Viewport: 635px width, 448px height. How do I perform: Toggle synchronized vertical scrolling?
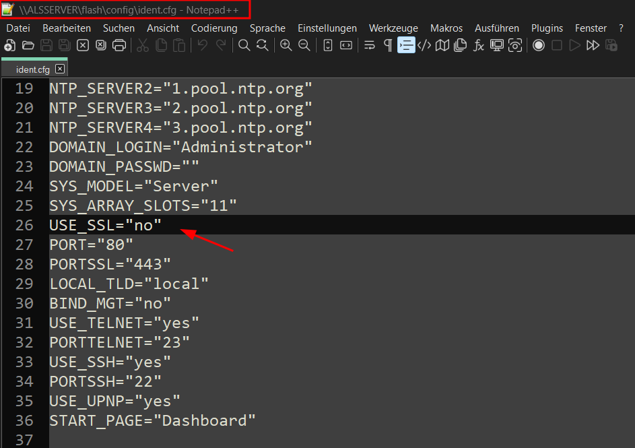(x=328, y=45)
